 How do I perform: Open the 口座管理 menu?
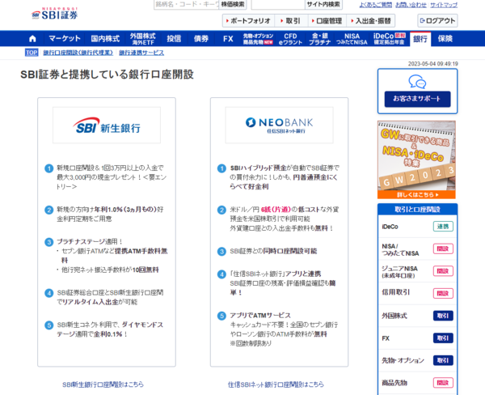(x=327, y=21)
